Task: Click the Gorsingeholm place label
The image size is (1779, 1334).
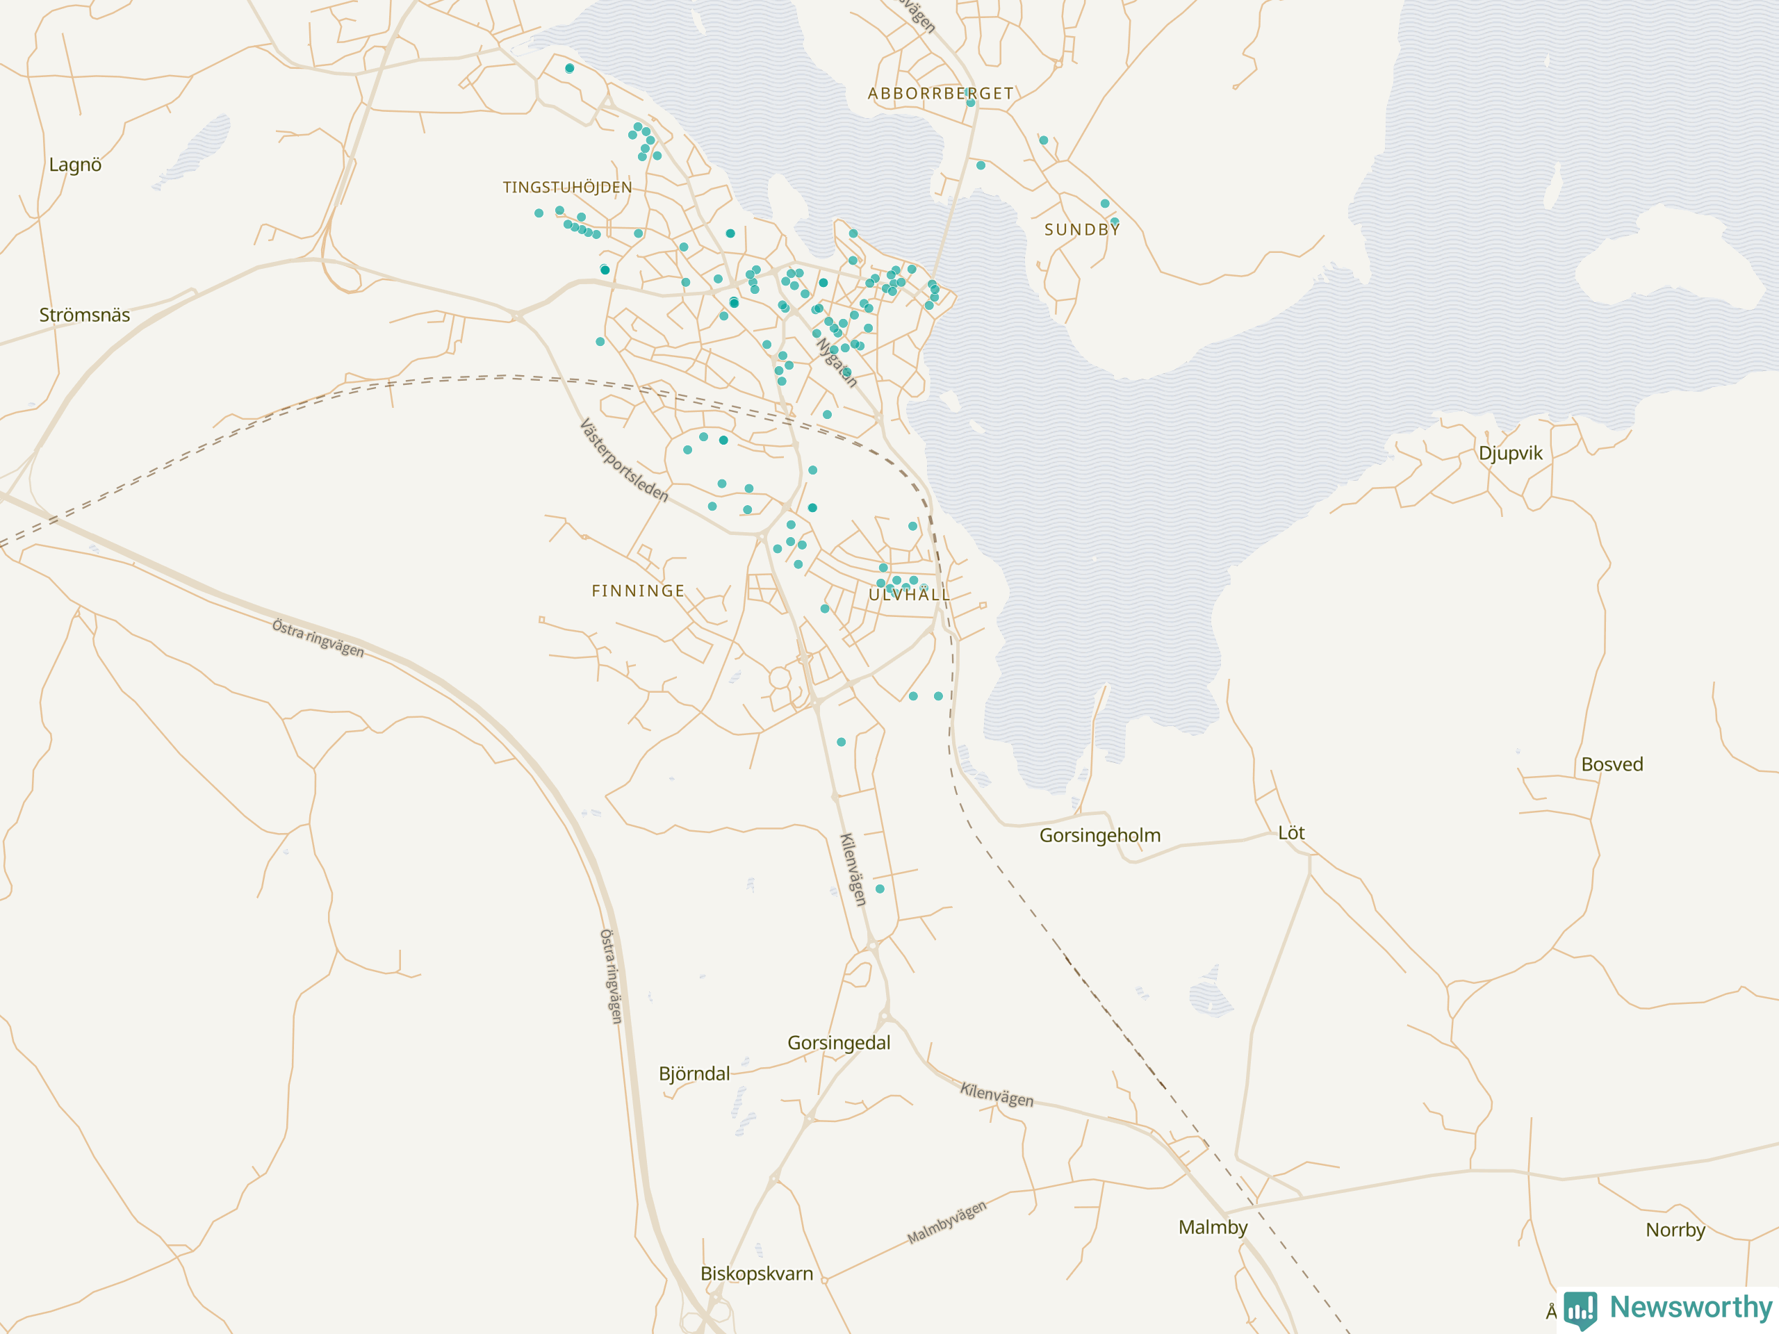Action: (x=1099, y=835)
